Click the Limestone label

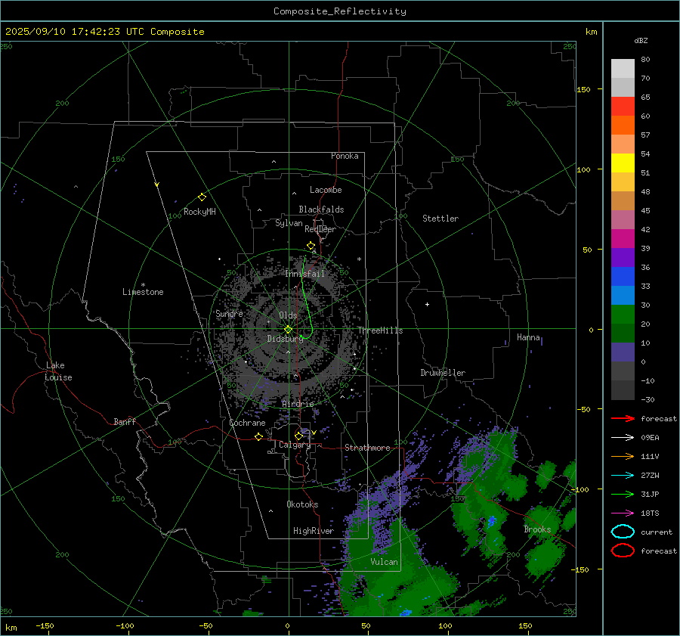click(143, 292)
